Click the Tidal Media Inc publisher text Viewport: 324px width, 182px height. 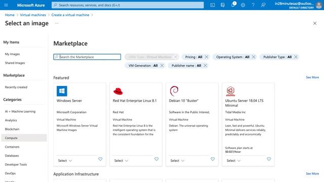click(235, 112)
